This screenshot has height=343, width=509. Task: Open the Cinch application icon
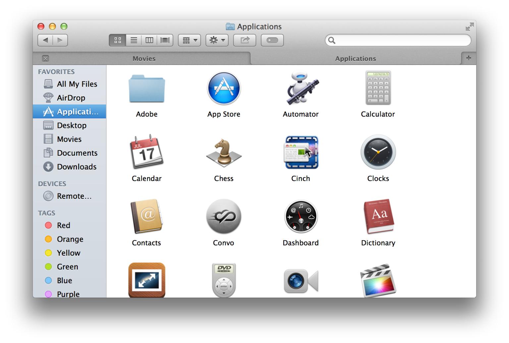click(301, 152)
